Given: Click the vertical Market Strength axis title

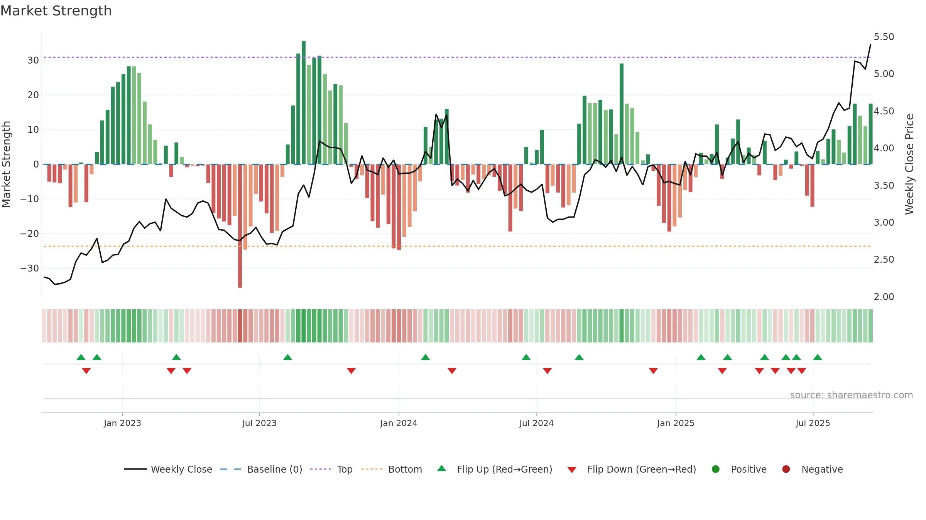Looking at the screenshot, I should tap(6, 164).
